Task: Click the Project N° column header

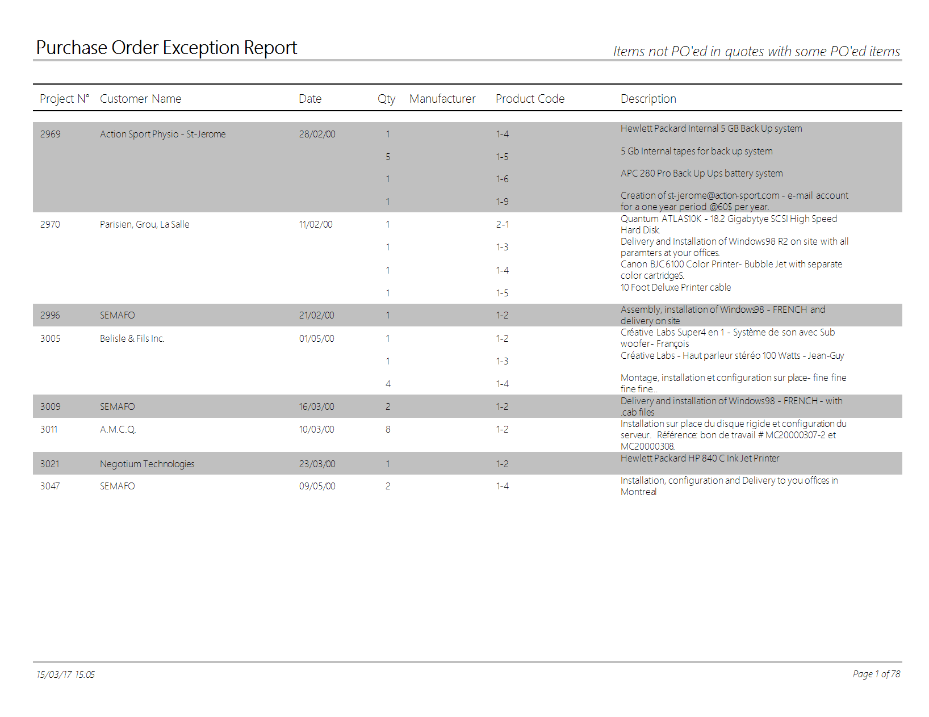Action: [64, 99]
